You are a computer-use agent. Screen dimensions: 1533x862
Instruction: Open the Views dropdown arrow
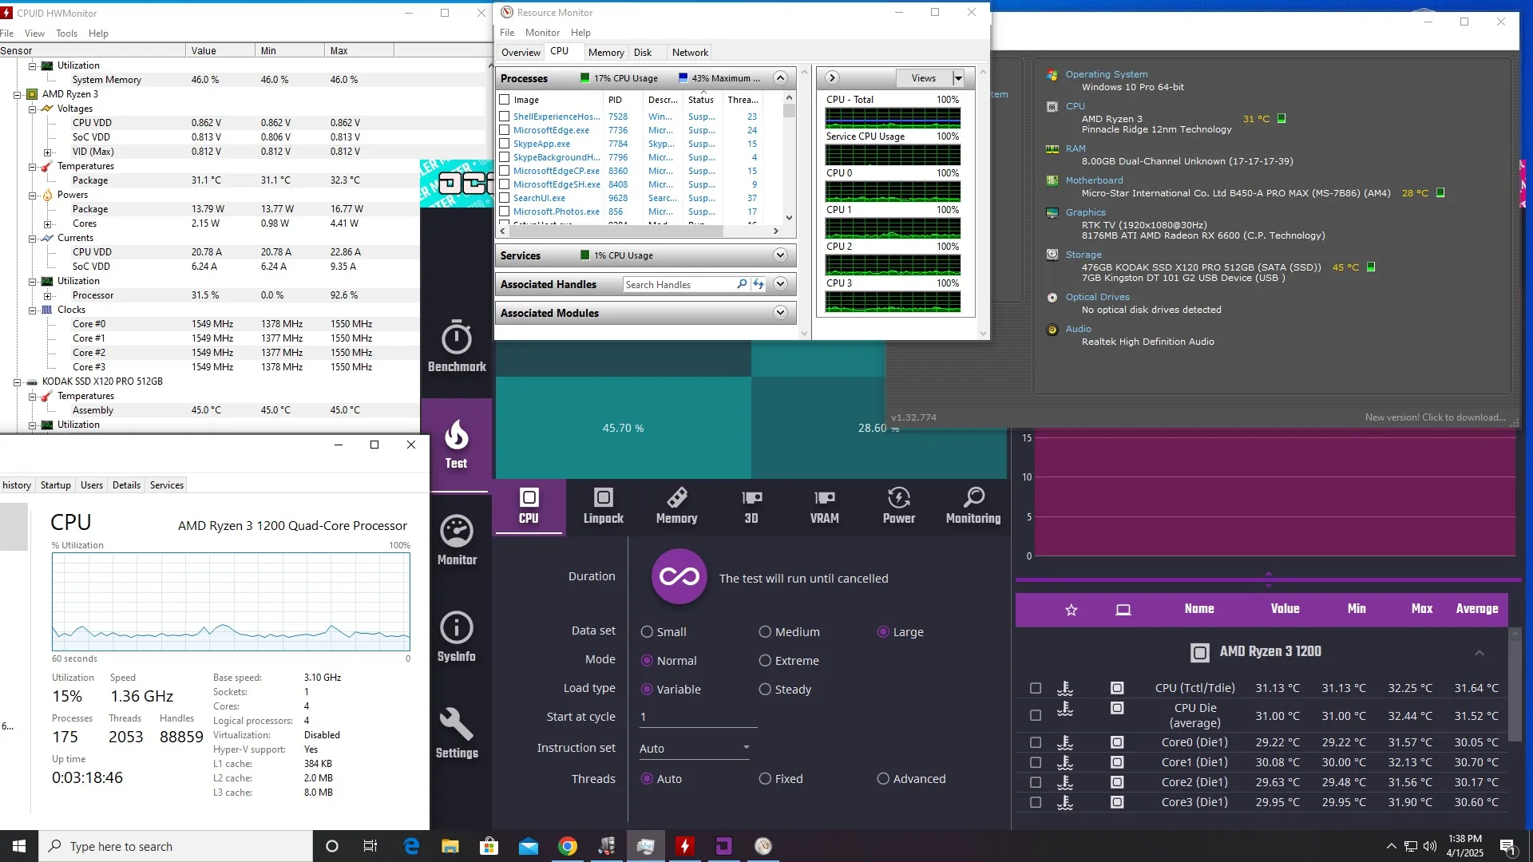pos(958,77)
